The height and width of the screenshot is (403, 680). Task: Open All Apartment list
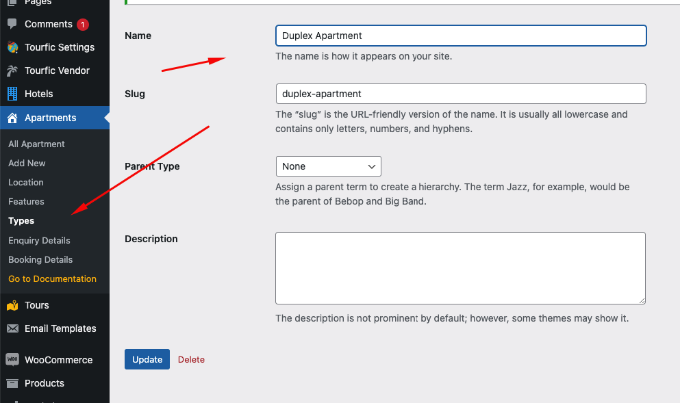(36, 144)
